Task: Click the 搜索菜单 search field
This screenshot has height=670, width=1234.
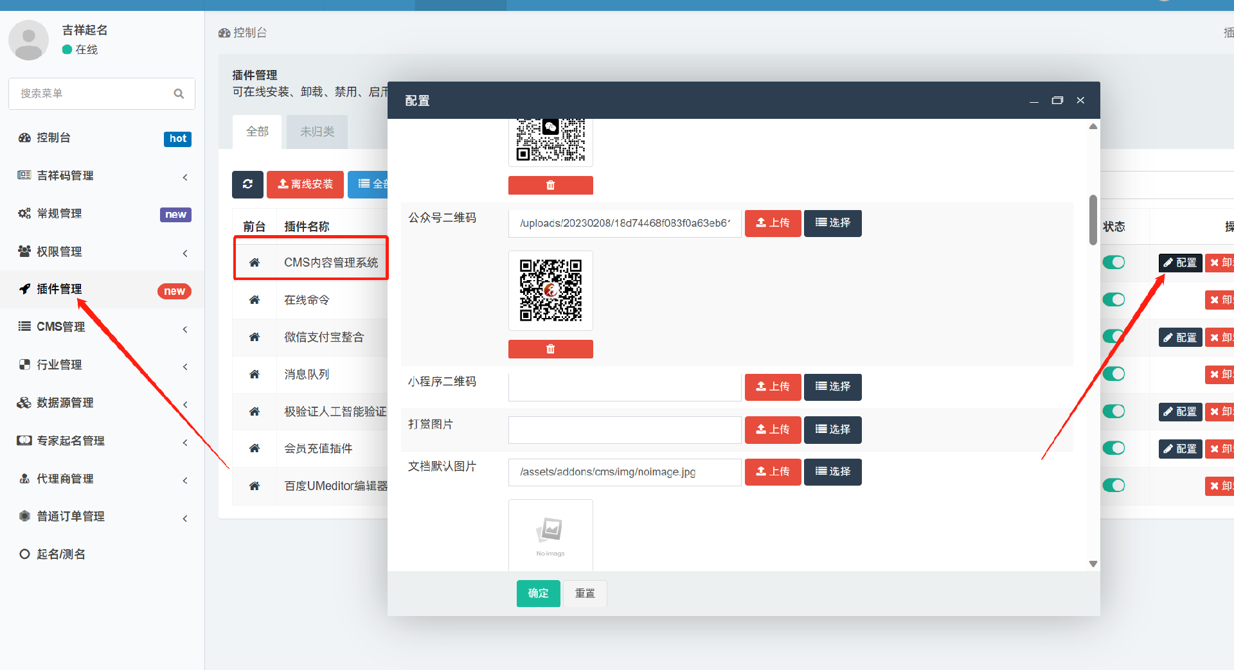Action: pyautogui.click(x=102, y=94)
